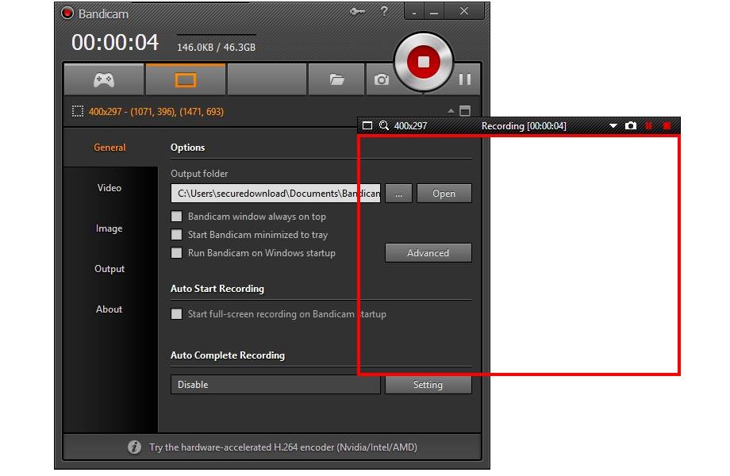This screenshot has height=476, width=730.
Task: Check Start Bandicam minimized to tray
Action: click(176, 235)
